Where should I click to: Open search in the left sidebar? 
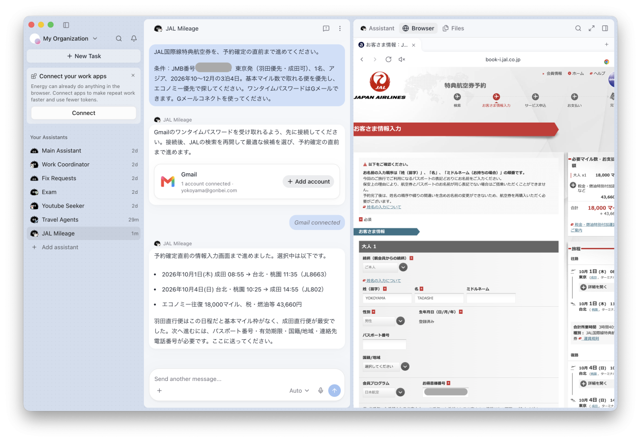click(119, 39)
